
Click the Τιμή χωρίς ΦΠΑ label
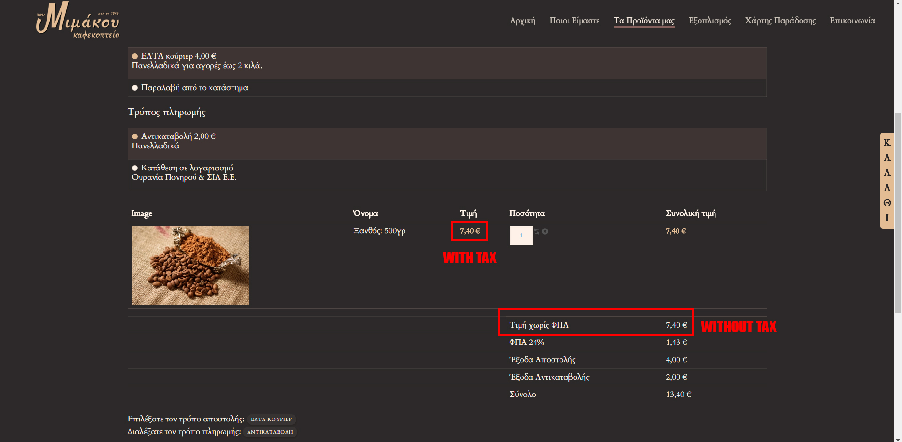click(539, 325)
